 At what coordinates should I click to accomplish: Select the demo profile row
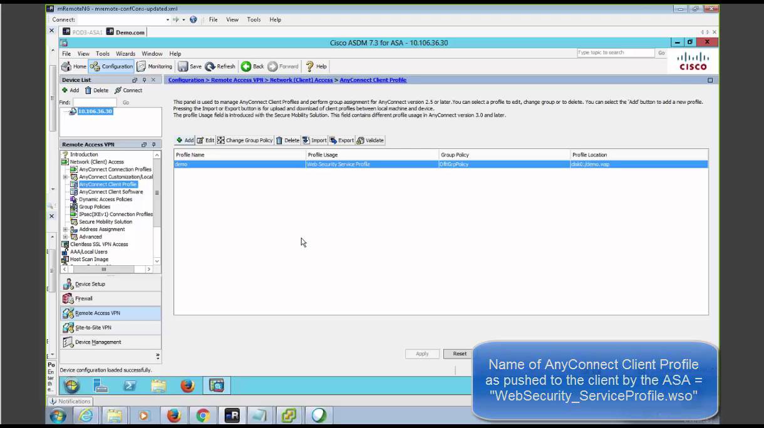(441, 165)
